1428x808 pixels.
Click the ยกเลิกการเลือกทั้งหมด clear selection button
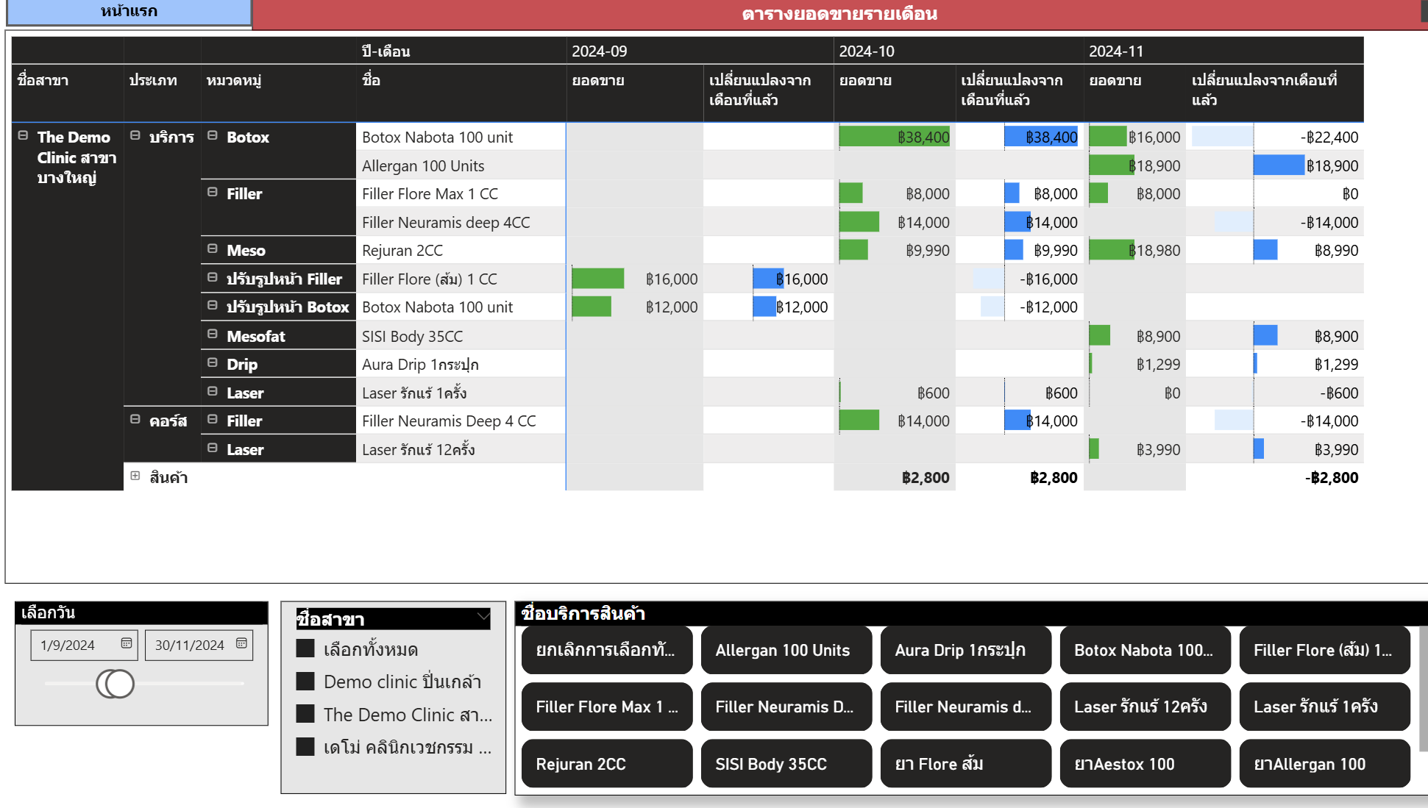click(x=606, y=650)
